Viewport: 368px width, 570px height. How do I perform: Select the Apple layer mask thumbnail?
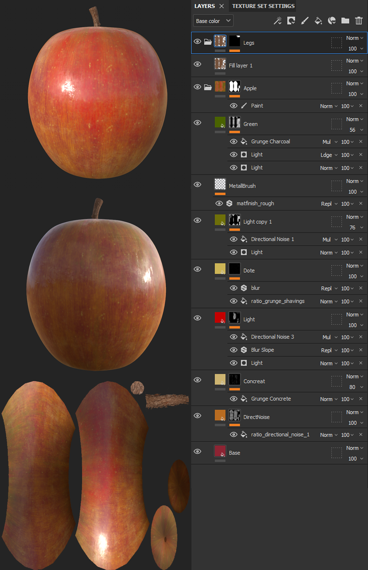234,86
